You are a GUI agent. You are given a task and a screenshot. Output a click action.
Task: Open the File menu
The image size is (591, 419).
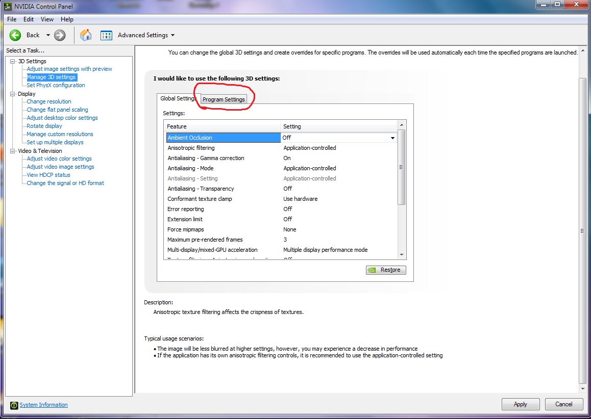click(x=12, y=19)
